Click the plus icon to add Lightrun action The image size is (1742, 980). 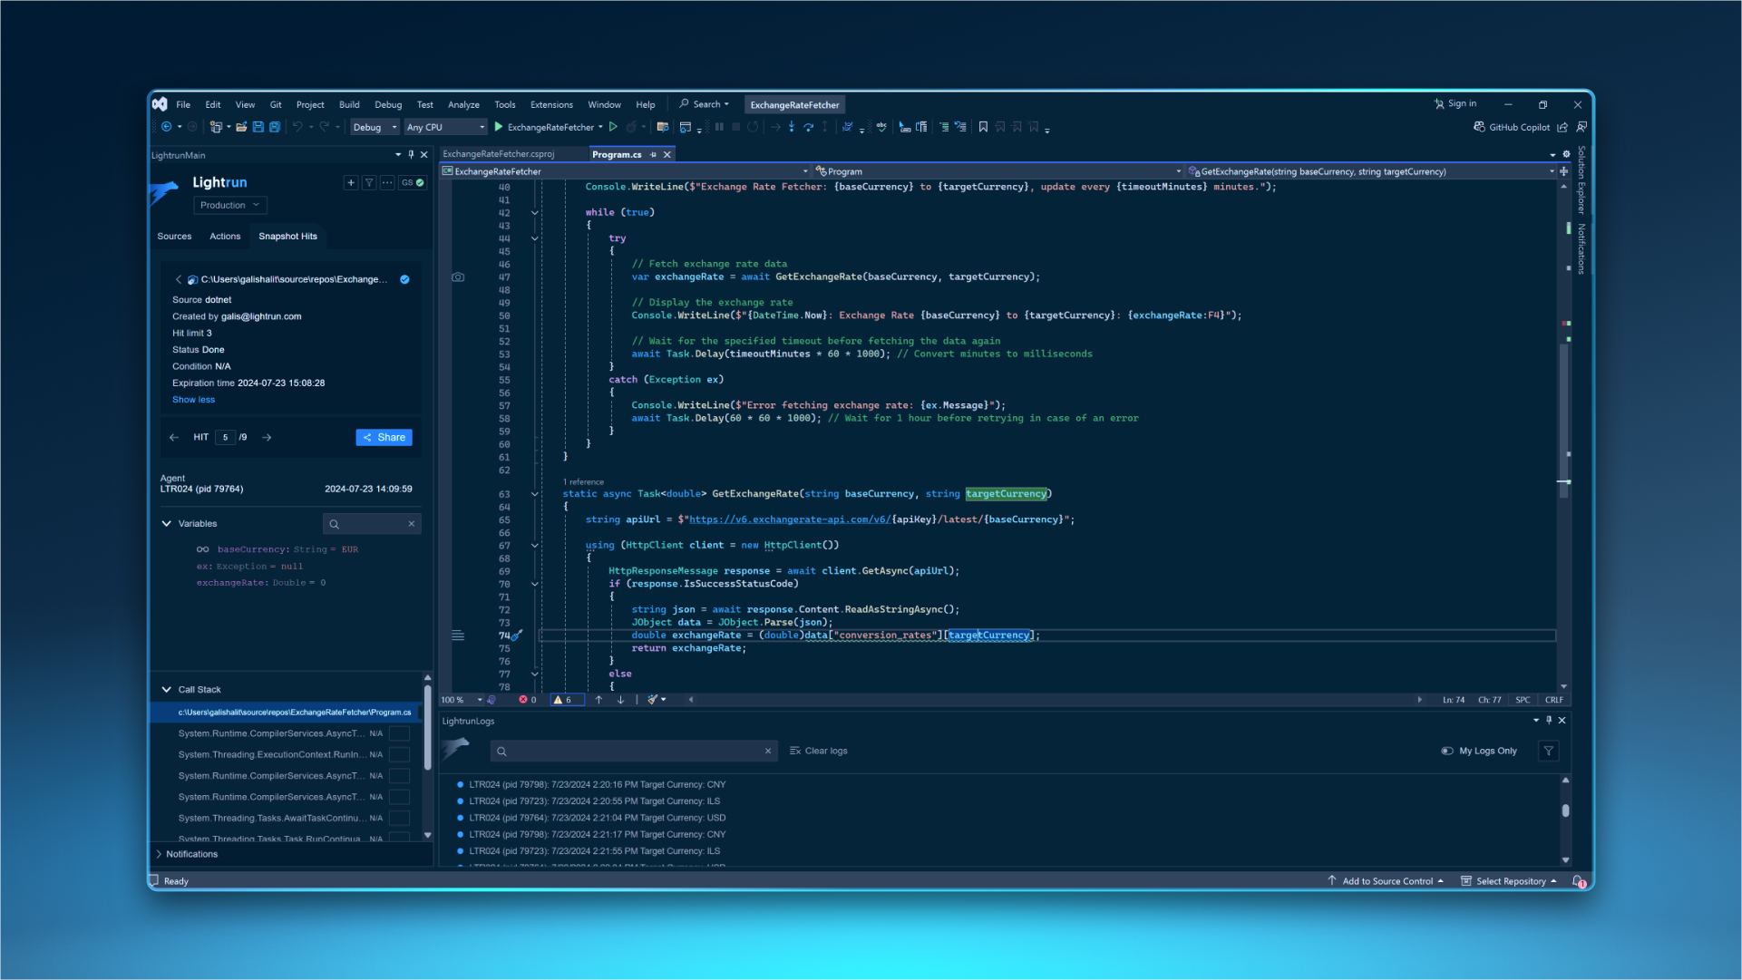pos(351,182)
